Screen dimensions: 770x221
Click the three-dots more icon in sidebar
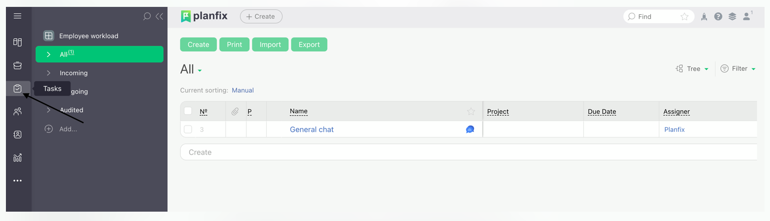[18, 181]
